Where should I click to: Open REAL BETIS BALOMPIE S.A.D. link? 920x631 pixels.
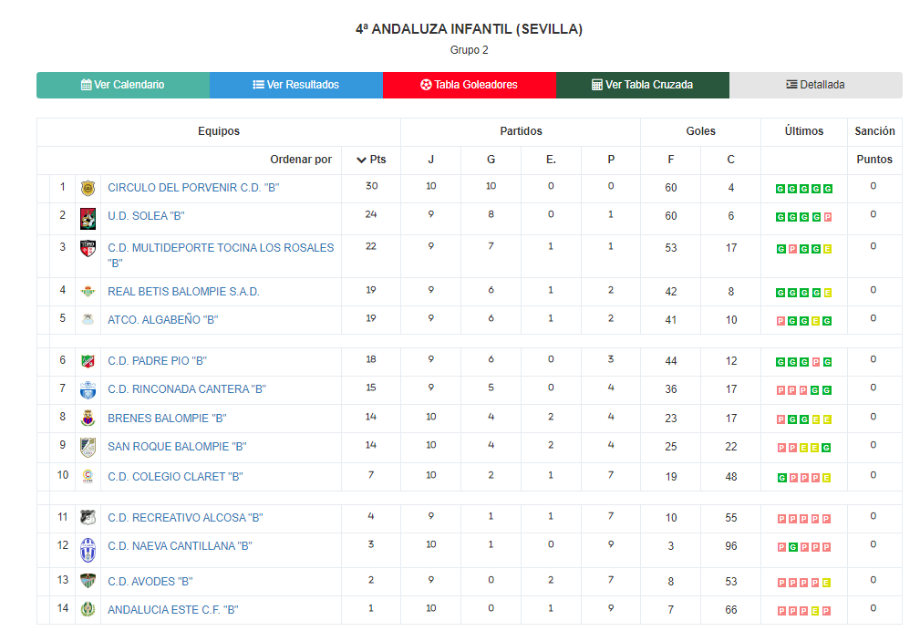(x=183, y=292)
